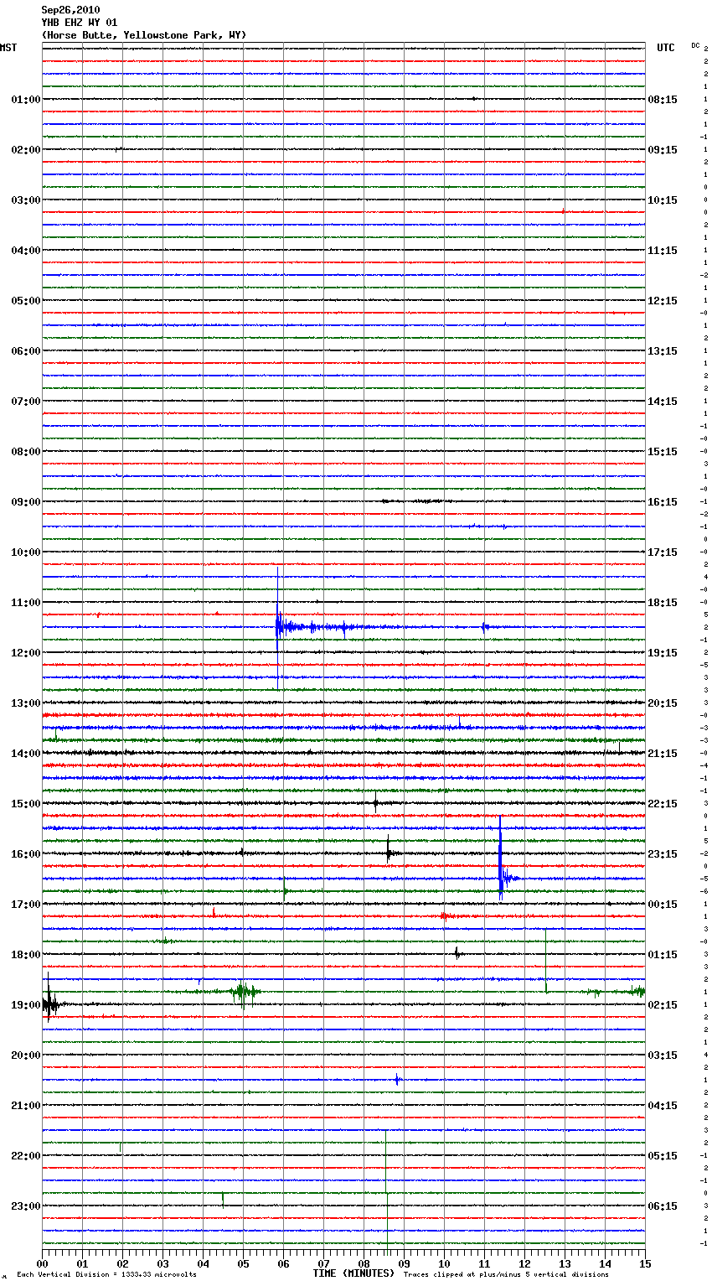
Task: Click the UTC column header
Action: (665, 48)
